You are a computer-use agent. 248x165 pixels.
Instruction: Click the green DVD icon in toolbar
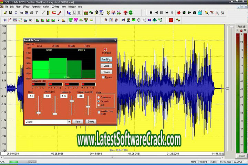(x=131, y=13)
